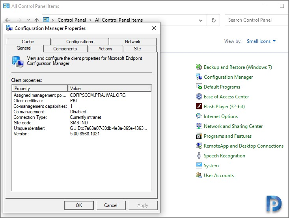
Task: Click the Control Panel icon in address bar
Action: [46, 20]
